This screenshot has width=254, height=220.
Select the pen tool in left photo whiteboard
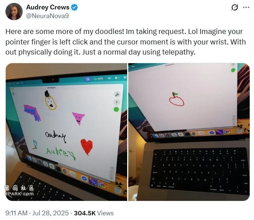click(x=117, y=94)
